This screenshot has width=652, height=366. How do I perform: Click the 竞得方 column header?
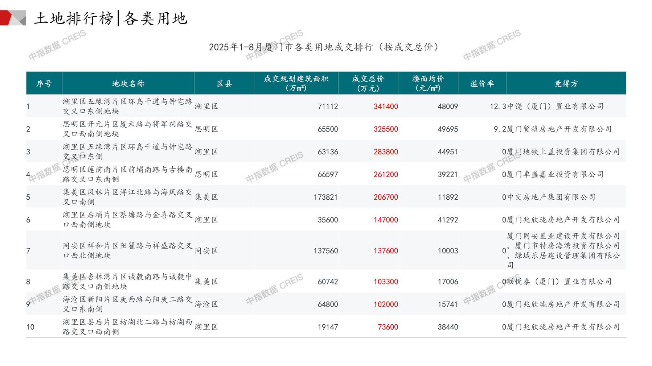tap(566, 84)
